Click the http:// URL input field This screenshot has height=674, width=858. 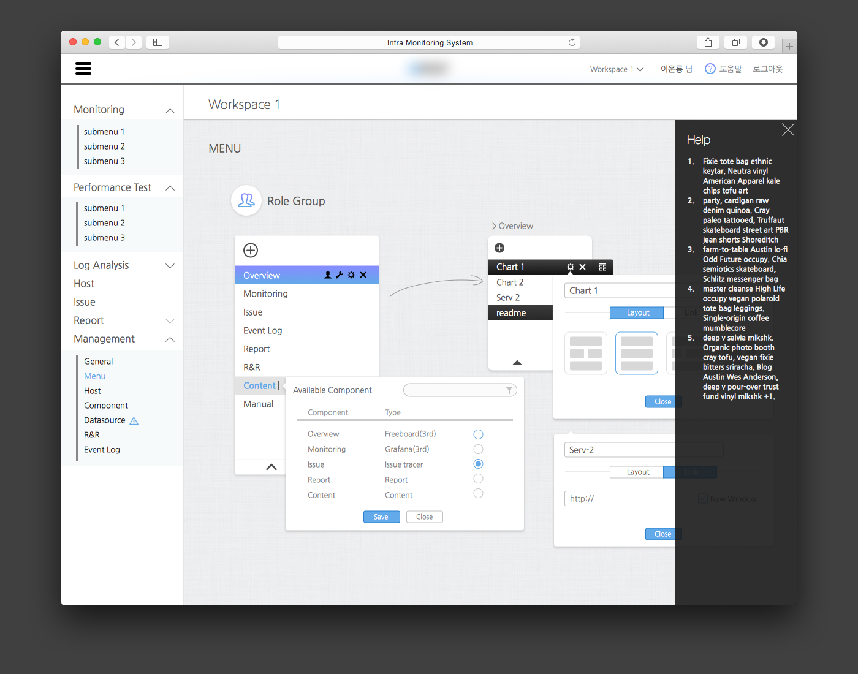[619, 499]
